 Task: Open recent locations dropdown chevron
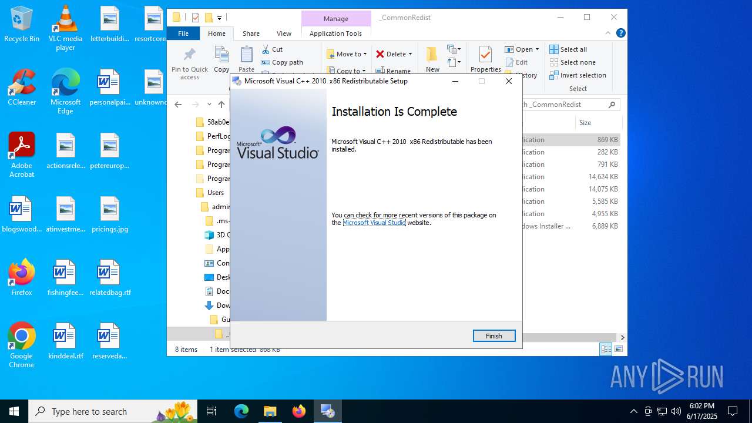click(x=209, y=105)
